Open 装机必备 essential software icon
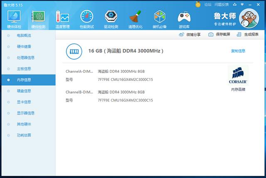Screen dimensions: 266x178 [160, 19]
